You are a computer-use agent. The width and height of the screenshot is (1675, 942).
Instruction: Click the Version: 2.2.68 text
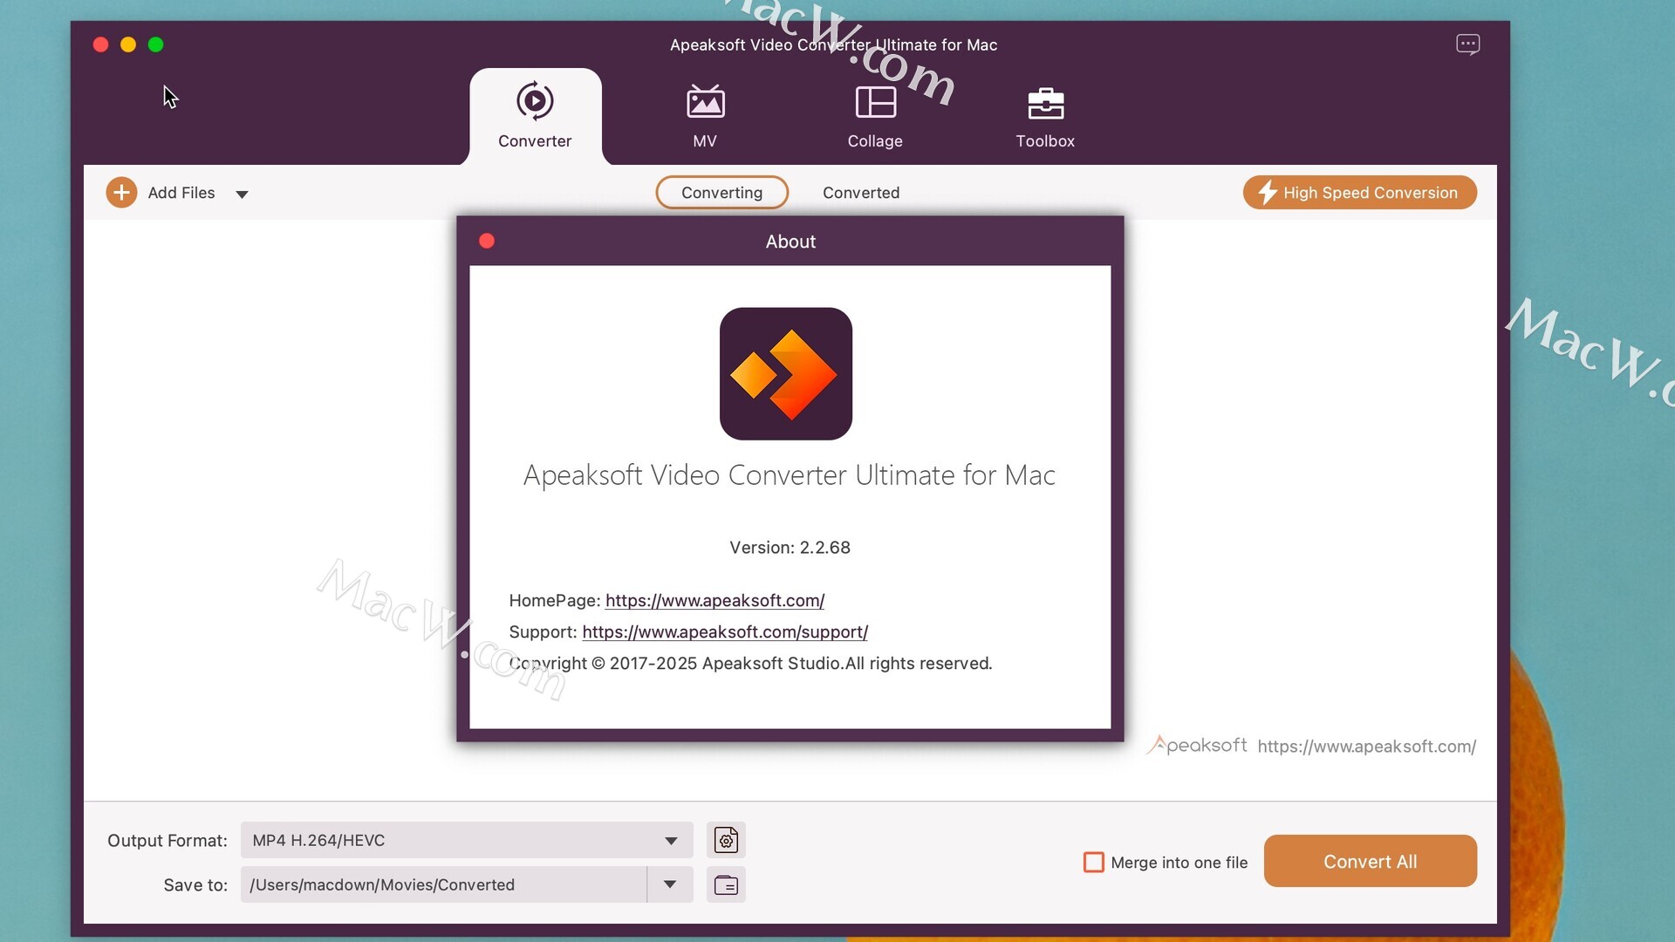pos(790,548)
